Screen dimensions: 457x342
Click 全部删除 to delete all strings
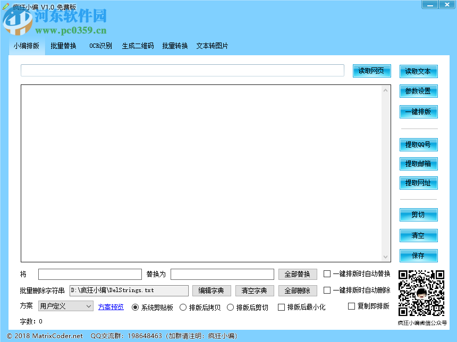(298, 290)
